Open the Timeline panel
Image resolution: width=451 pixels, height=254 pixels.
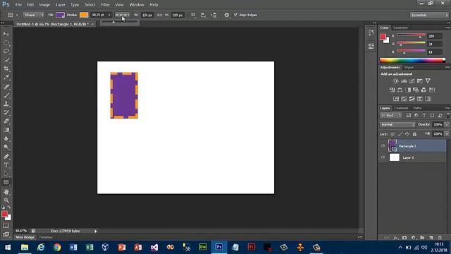point(45,237)
